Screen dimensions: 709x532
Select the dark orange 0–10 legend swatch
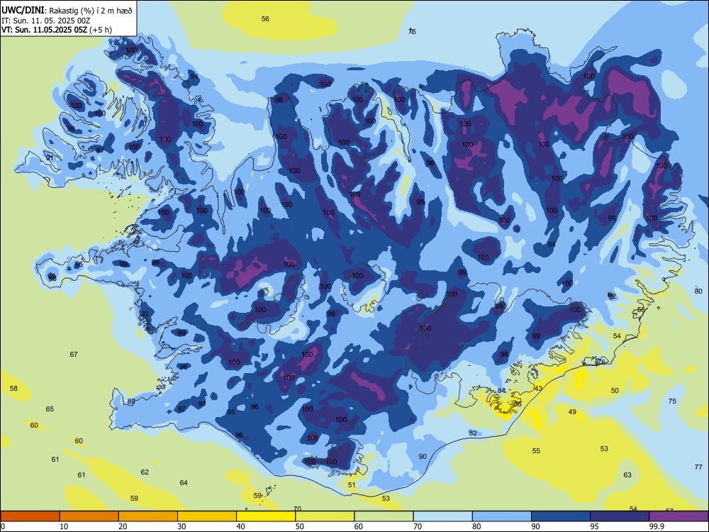tap(30, 516)
